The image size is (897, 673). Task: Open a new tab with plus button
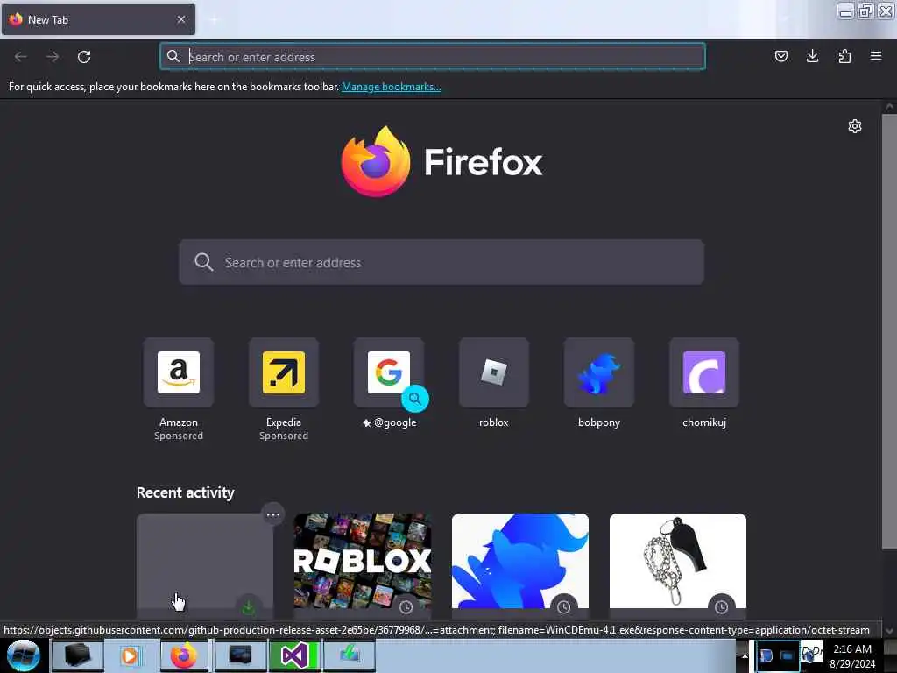214,20
